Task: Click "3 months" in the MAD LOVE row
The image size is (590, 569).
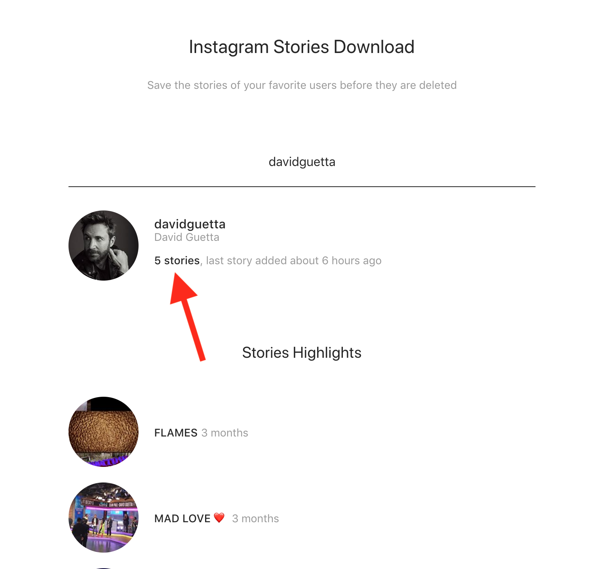Action: click(x=256, y=519)
